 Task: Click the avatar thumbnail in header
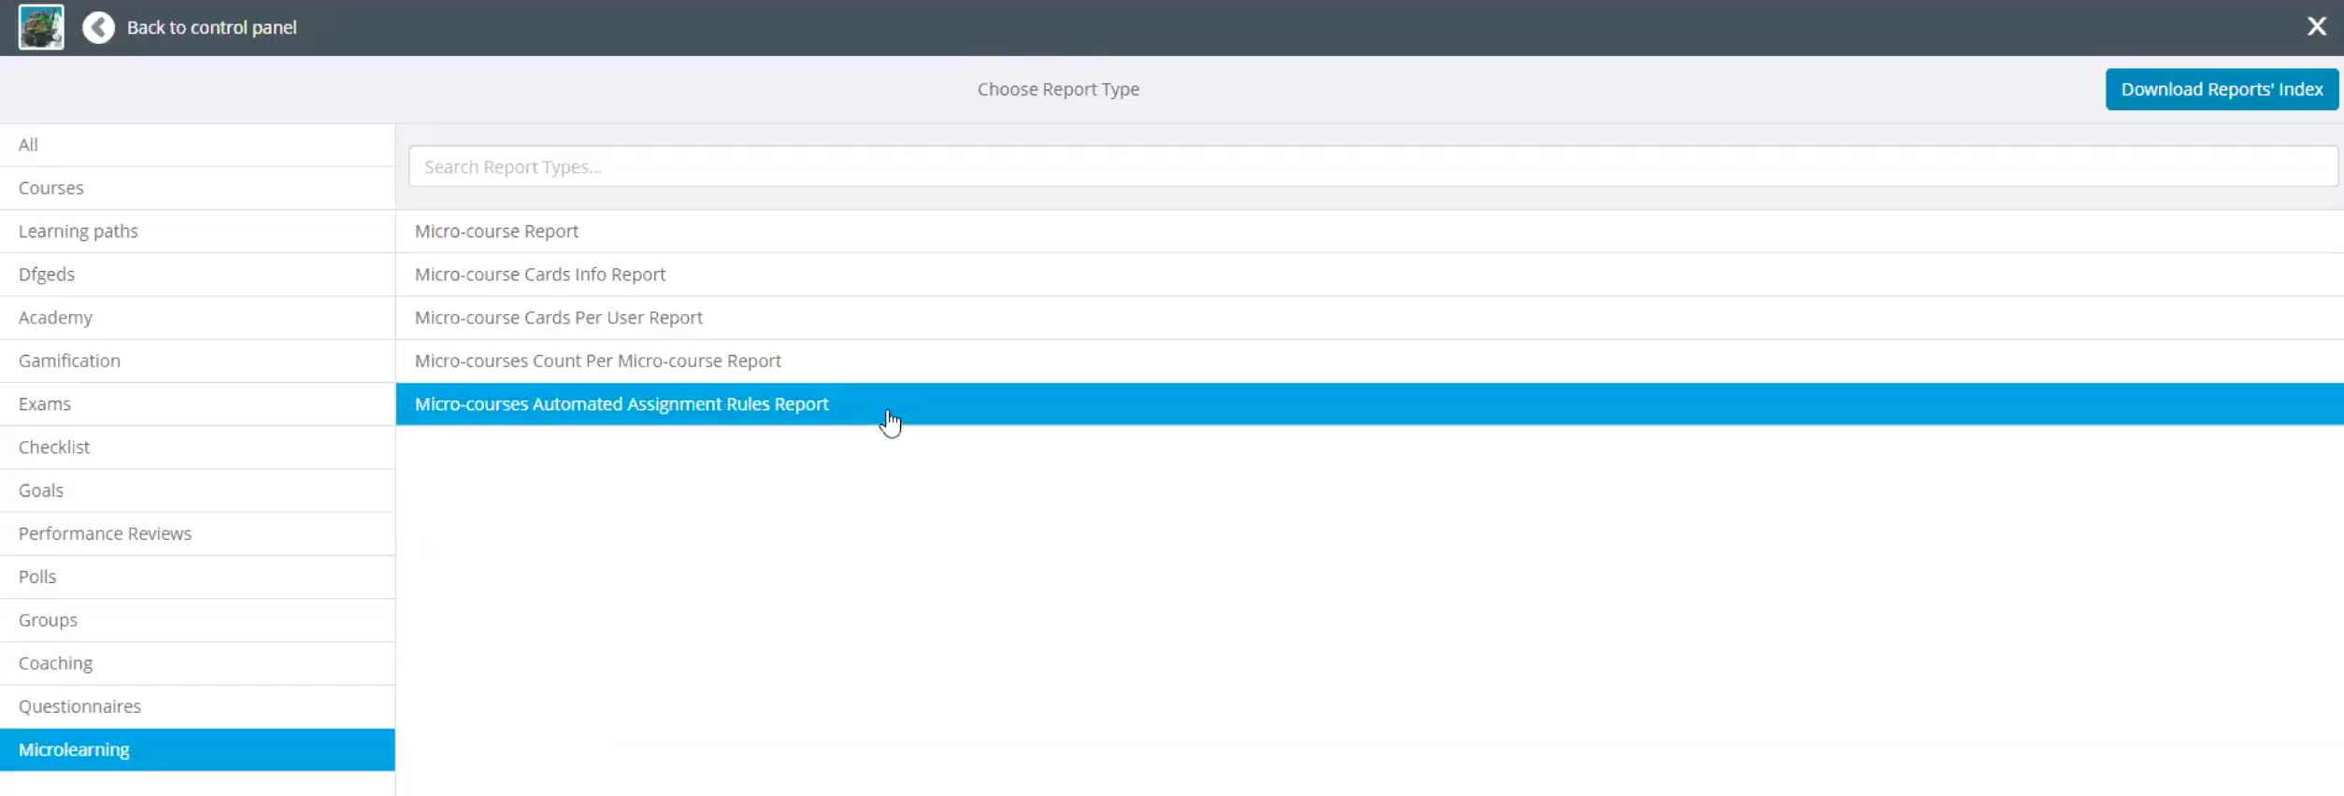click(41, 27)
